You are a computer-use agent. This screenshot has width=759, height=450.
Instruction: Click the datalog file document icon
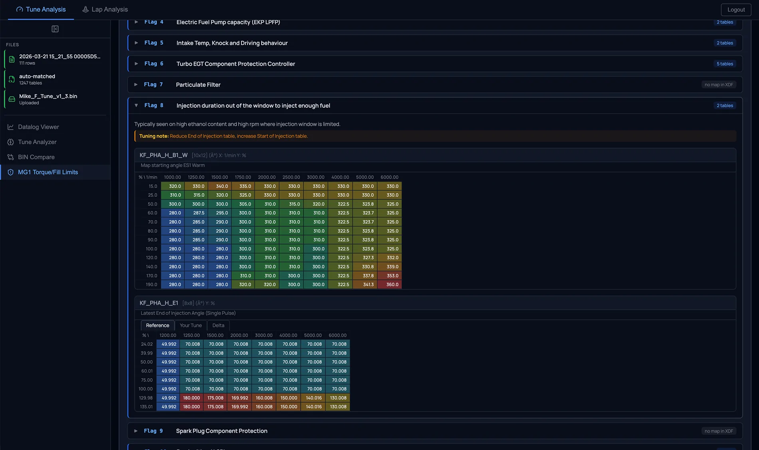[x=12, y=59]
